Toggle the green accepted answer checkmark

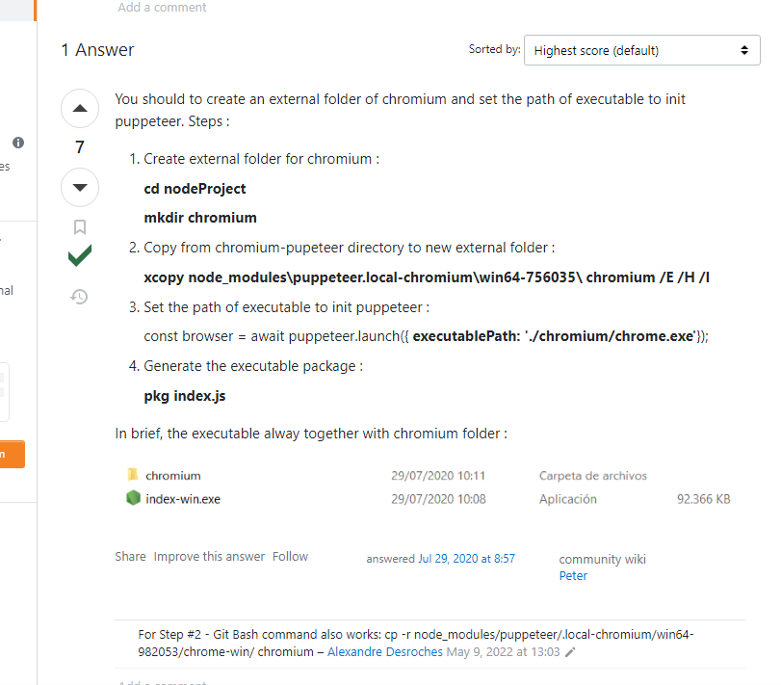pos(80,256)
